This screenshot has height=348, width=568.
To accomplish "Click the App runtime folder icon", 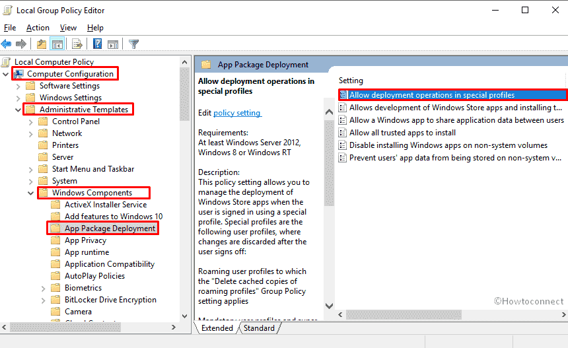I will click(x=55, y=252).
